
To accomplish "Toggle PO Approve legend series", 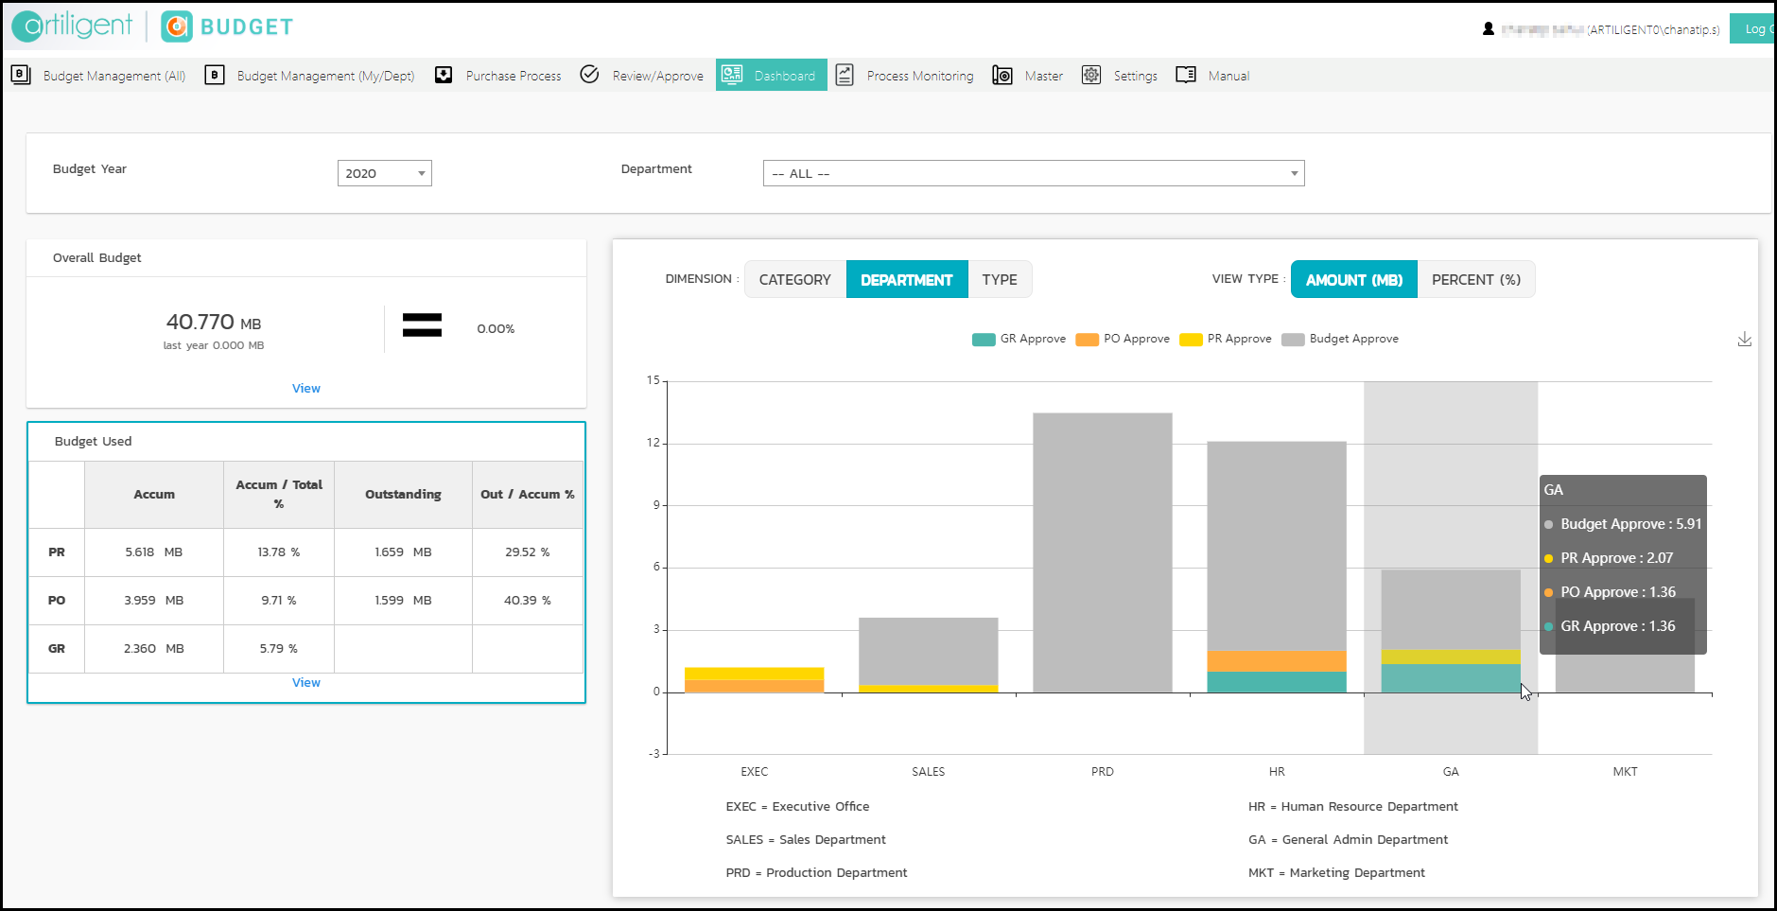I will [1123, 339].
